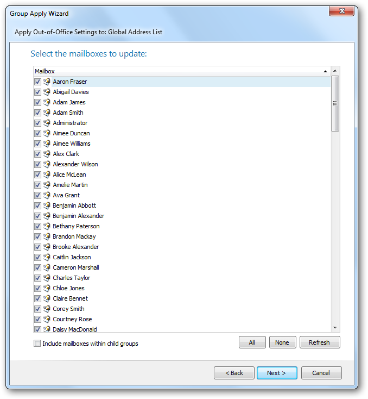Viewport: 368px width, 399px height.
Task: Click mailbox icon beside Aimee Williams
Action: point(47,144)
